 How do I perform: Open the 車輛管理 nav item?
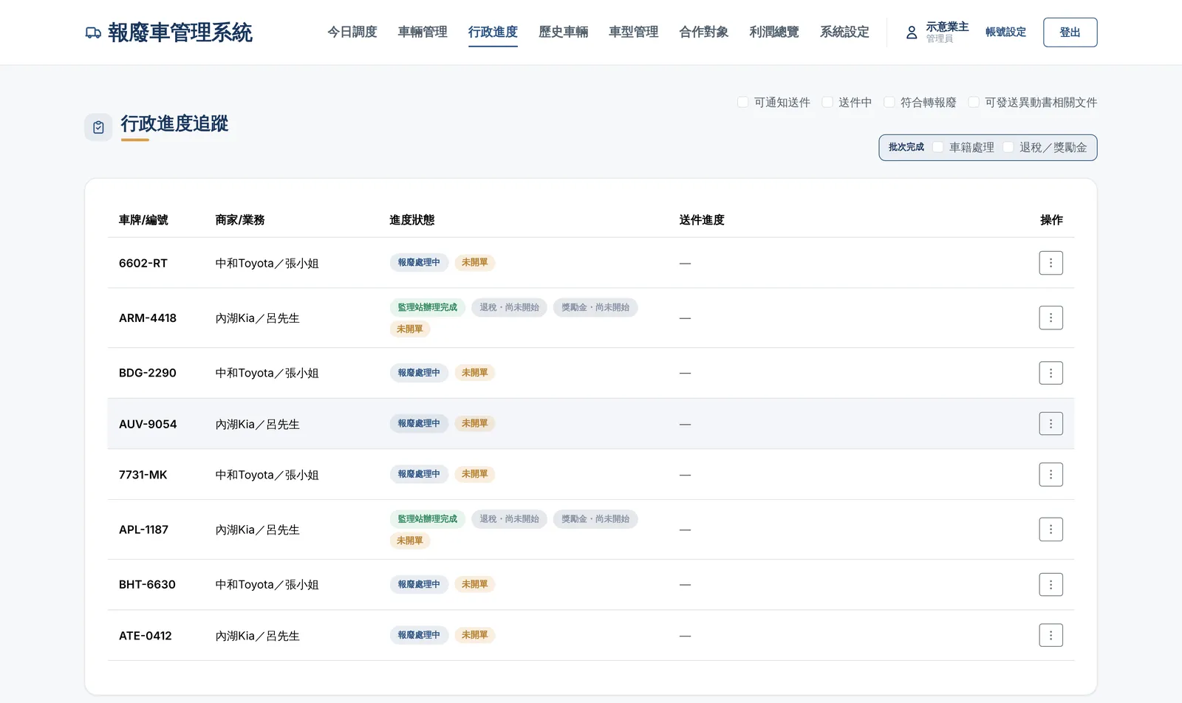pos(423,32)
